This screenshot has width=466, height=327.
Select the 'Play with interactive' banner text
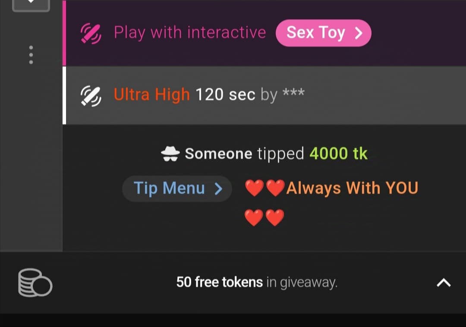pyautogui.click(x=190, y=33)
